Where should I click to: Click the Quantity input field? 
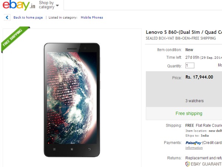190,66
